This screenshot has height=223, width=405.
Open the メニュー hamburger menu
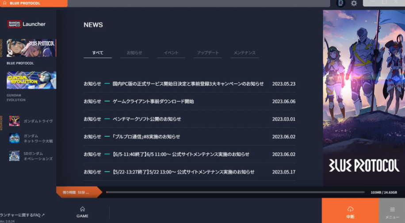pyautogui.click(x=392, y=212)
